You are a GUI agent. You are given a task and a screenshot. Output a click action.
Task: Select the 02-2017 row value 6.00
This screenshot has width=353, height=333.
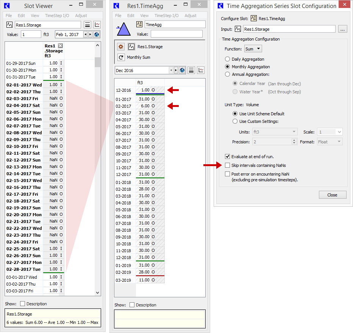click(150, 106)
